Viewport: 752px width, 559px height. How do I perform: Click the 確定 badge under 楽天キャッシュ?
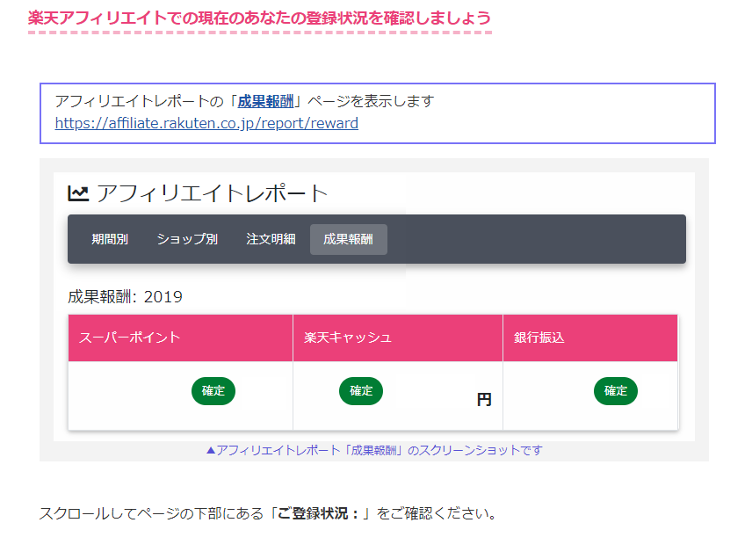(361, 391)
